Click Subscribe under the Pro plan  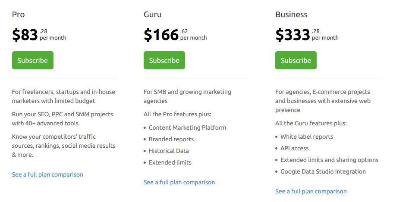pos(33,60)
